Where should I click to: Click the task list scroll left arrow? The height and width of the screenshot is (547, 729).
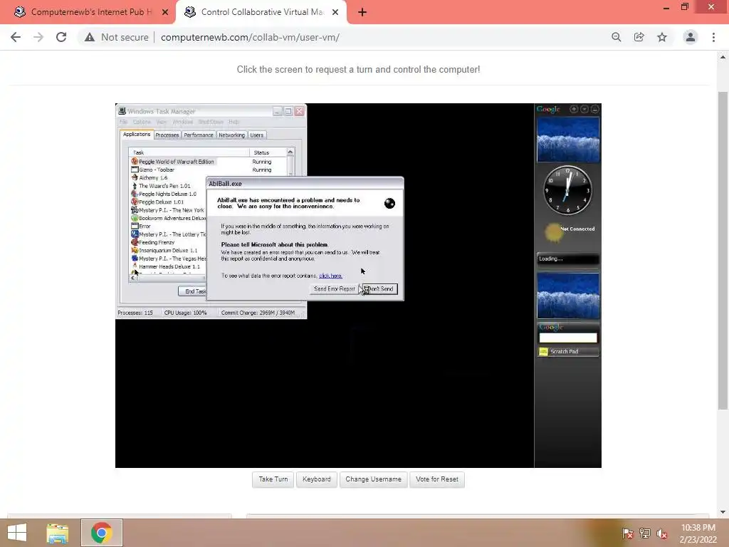(133, 278)
